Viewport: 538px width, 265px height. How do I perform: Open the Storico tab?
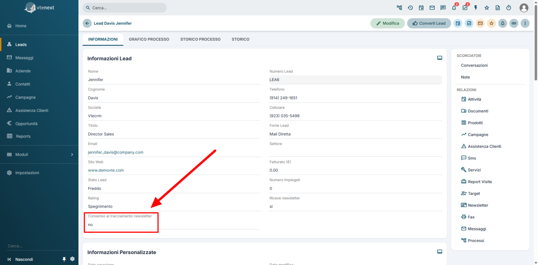pyautogui.click(x=240, y=39)
